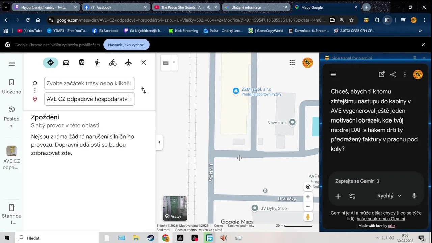432x243 pixels.
Task: Expand the Rychlý model dropdown
Action: [389, 196]
